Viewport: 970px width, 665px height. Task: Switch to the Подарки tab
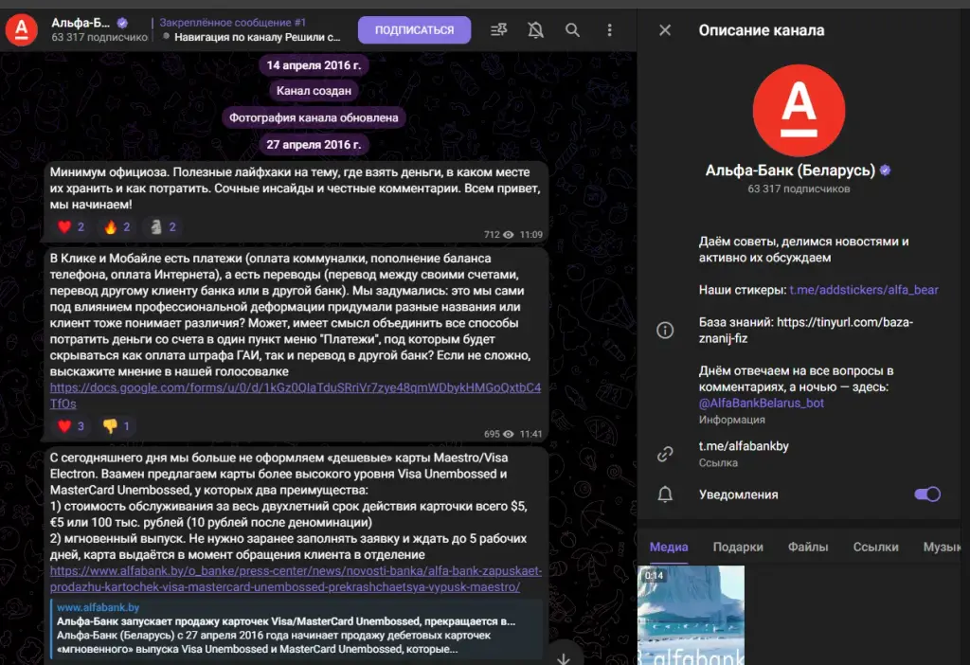click(738, 547)
